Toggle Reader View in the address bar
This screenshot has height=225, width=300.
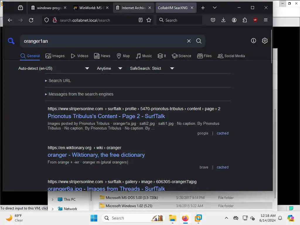[x=141, y=20]
